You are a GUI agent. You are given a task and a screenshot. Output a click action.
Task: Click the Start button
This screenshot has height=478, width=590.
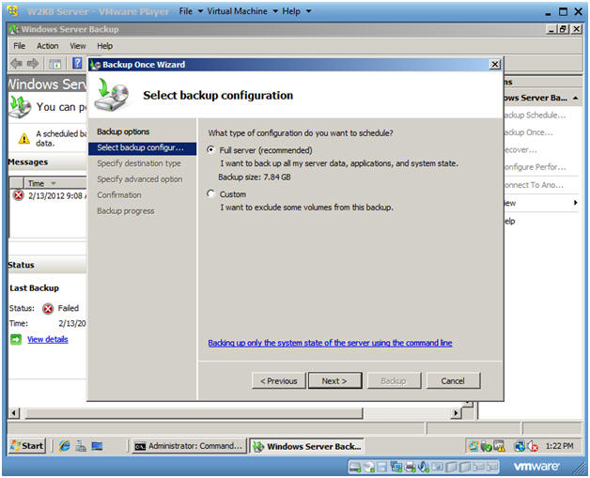[x=27, y=446]
